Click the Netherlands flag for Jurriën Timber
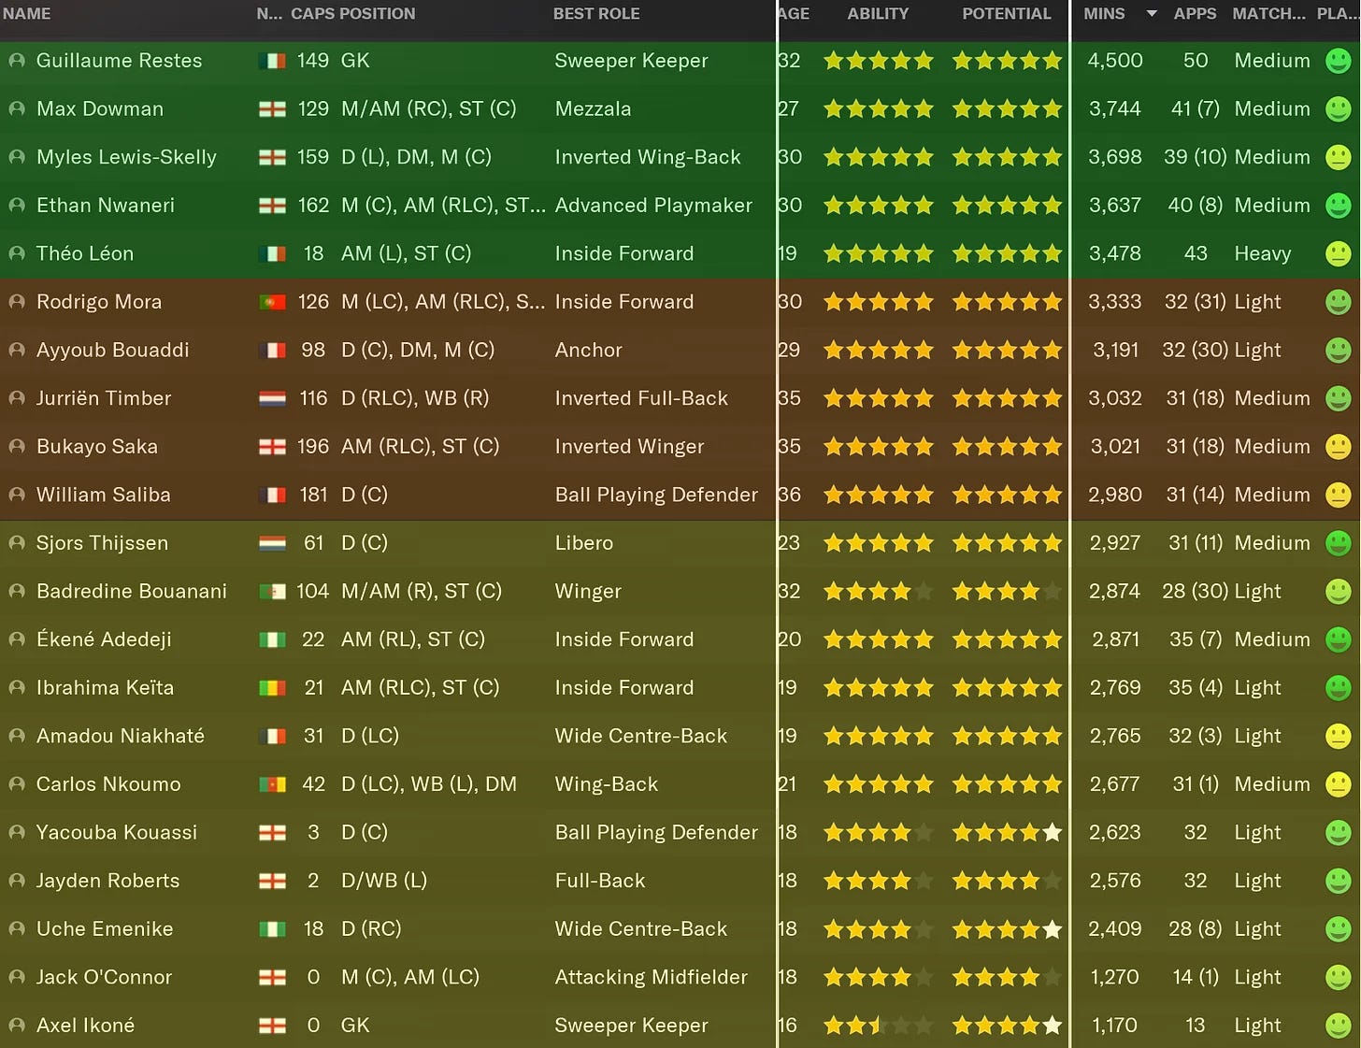This screenshot has height=1048, width=1361. click(272, 399)
